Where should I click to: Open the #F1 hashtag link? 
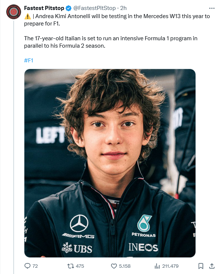(28, 61)
